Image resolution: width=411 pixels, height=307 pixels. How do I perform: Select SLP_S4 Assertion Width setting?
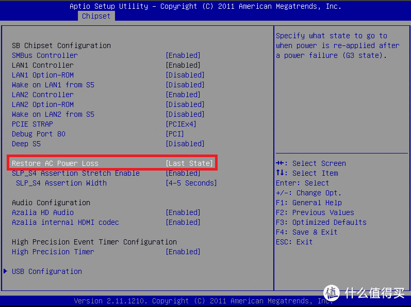tap(61, 183)
